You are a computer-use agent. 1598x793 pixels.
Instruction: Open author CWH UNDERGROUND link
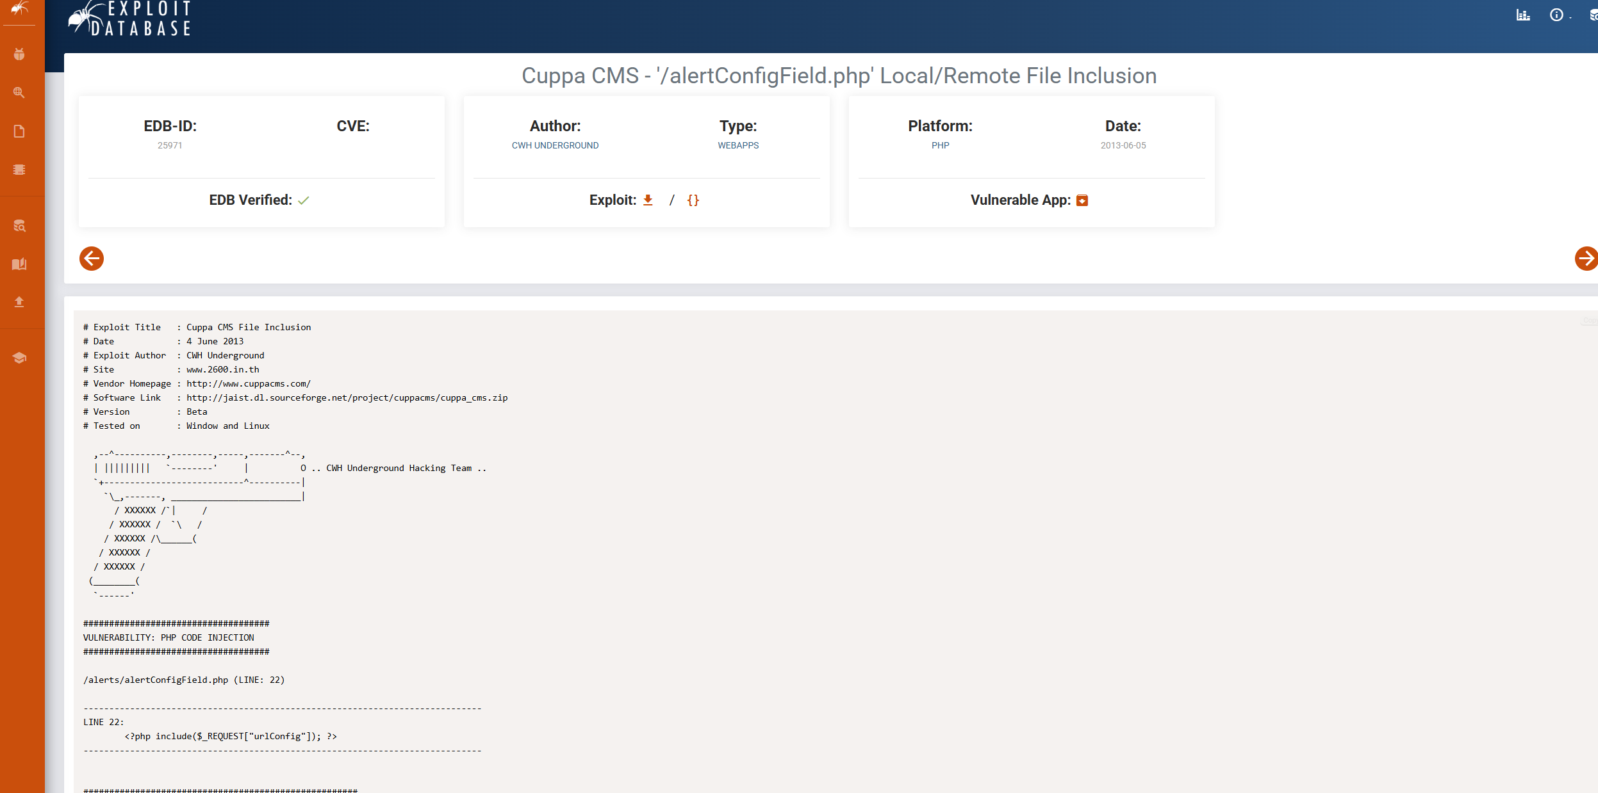point(555,145)
